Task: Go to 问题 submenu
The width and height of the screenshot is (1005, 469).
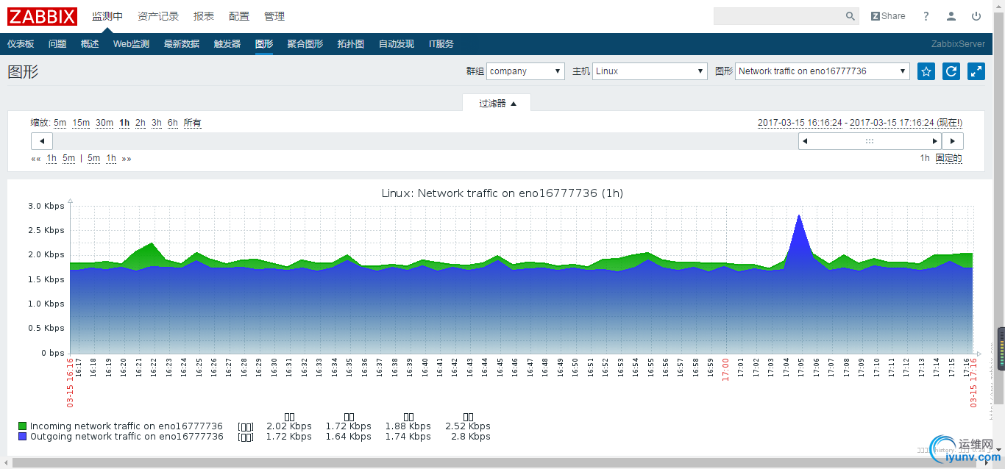Action: click(57, 44)
